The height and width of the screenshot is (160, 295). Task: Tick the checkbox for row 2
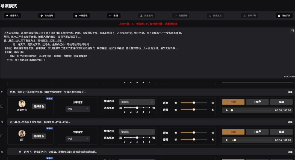pyautogui.click(x=2, y=106)
